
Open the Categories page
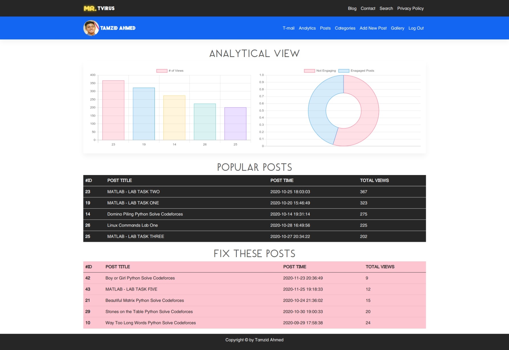pos(345,28)
